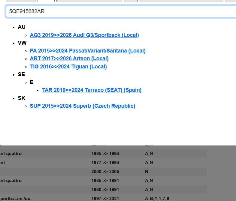
Task: Click the 1980 >> 1991 table row
Action: coord(105,190)
